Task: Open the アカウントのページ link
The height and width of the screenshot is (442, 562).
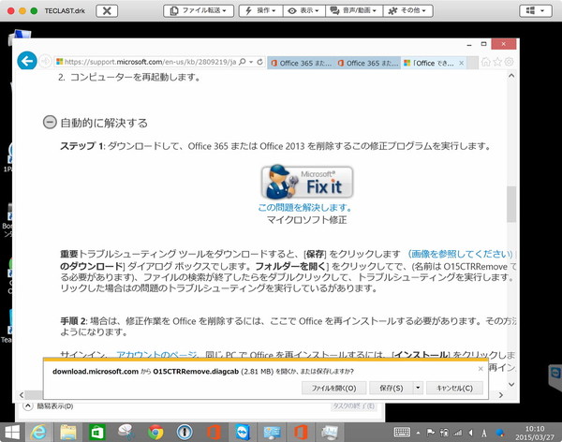Action: tap(156, 355)
